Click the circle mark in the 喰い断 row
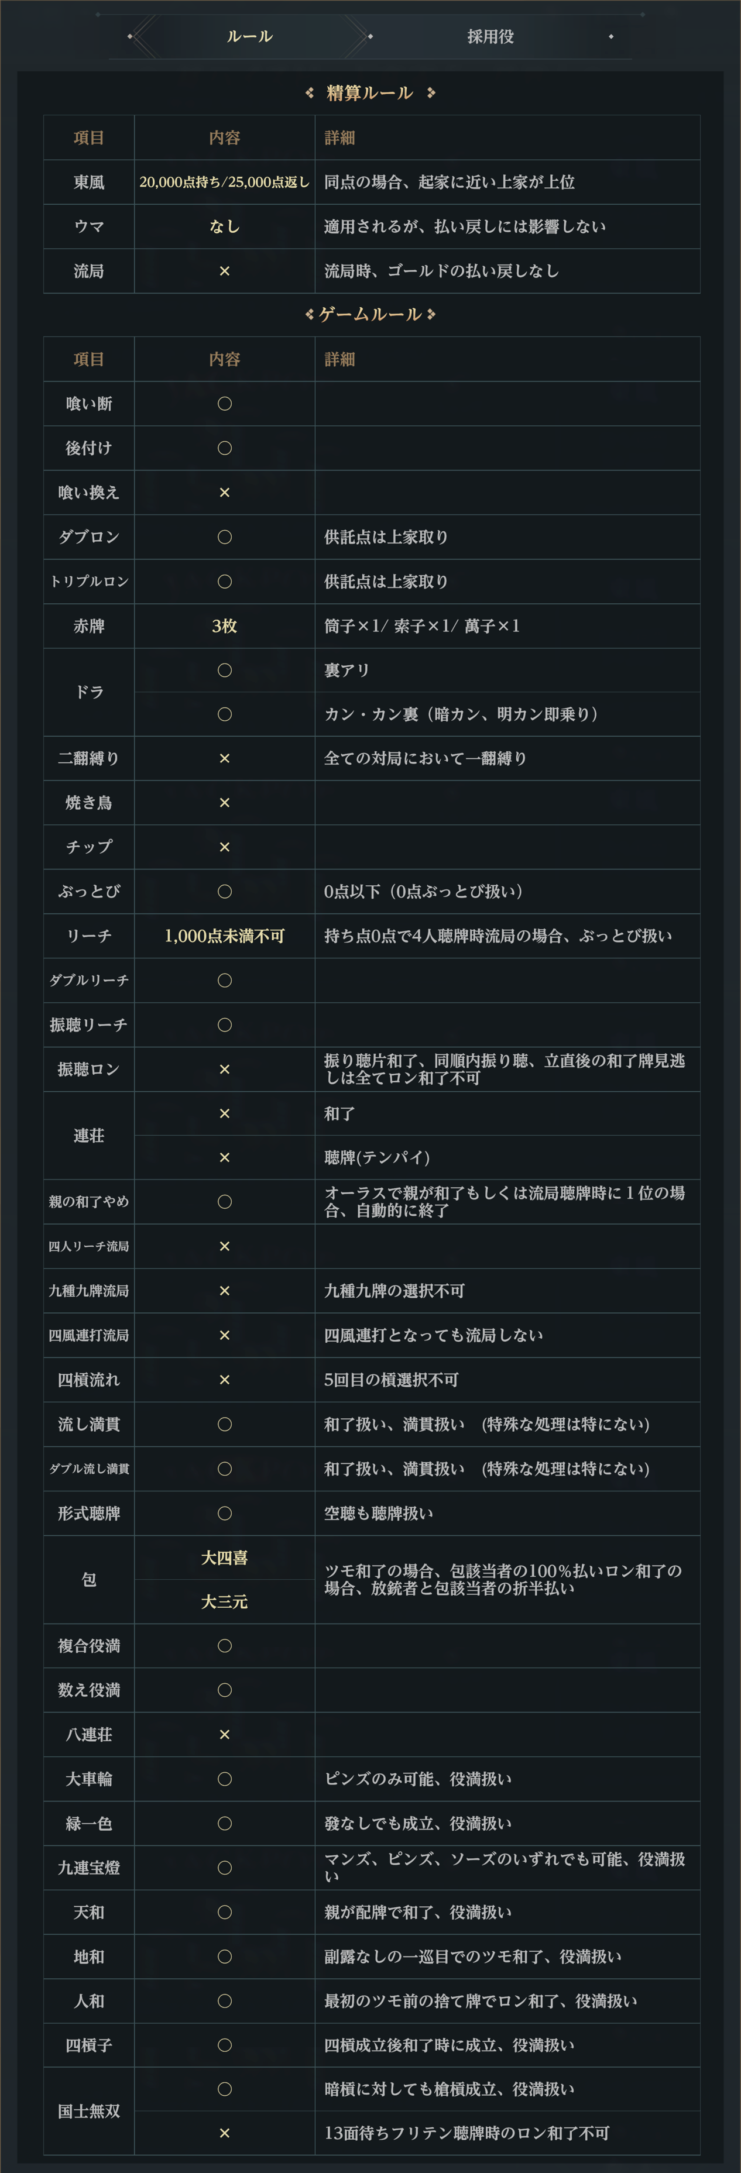This screenshot has width=741, height=2173. 225,403
